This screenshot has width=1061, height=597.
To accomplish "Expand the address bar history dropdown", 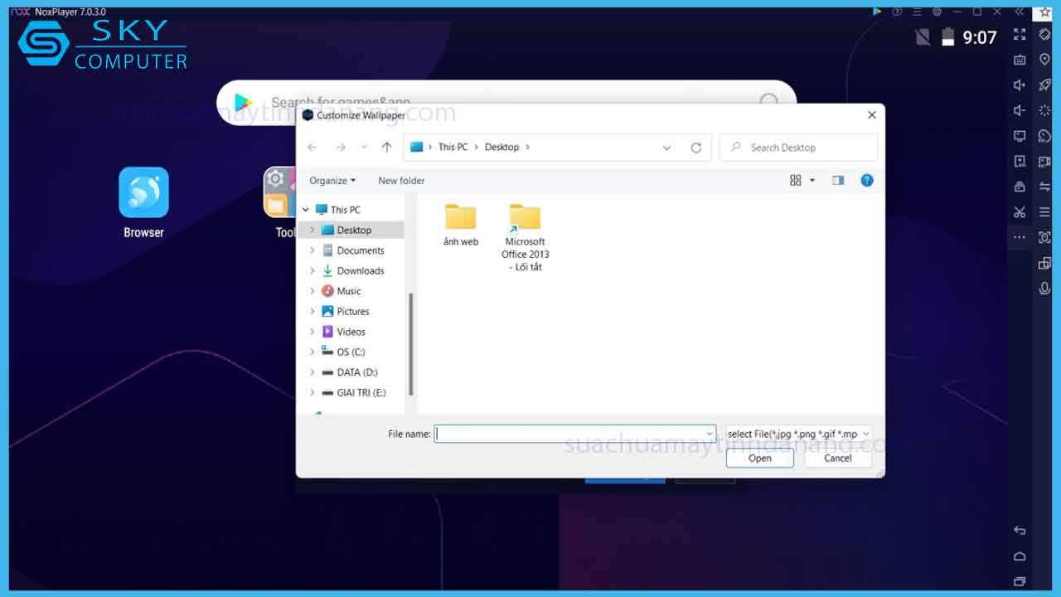I will coord(666,148).
